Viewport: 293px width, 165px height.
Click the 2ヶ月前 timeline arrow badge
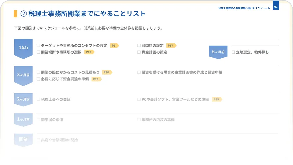click(x=23, y=99)
